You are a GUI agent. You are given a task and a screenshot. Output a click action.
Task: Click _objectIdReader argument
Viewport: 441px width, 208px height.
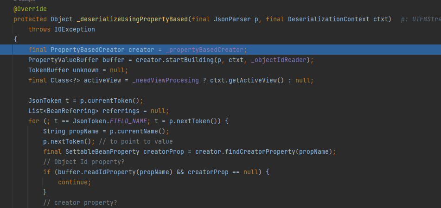[x=278, y=60]
